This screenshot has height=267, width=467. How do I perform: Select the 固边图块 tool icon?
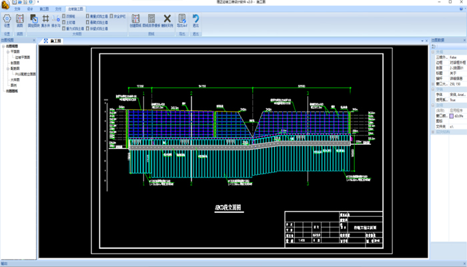34,20
